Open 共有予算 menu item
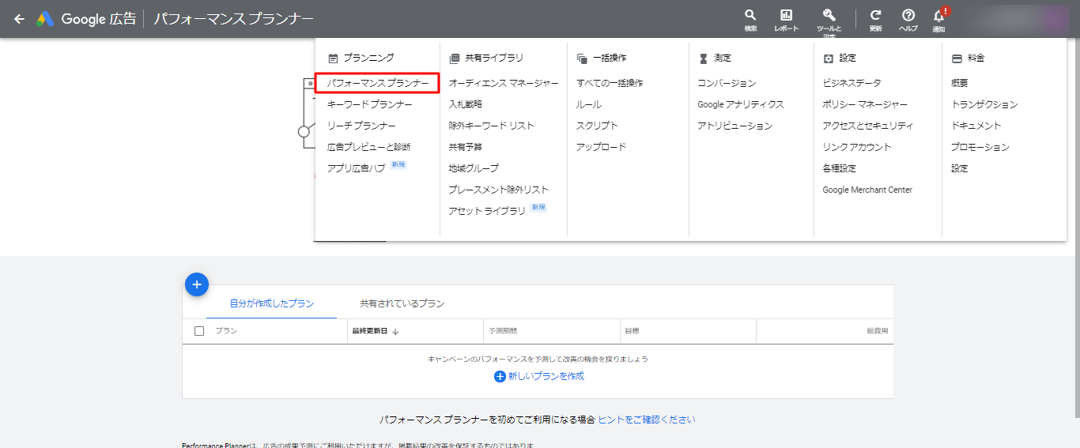The image size is (1080, 448). pos(466,147)
